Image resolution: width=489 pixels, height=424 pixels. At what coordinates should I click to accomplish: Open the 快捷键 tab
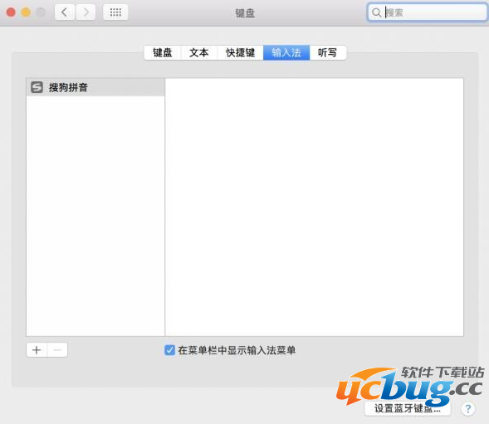click(240, 52)
